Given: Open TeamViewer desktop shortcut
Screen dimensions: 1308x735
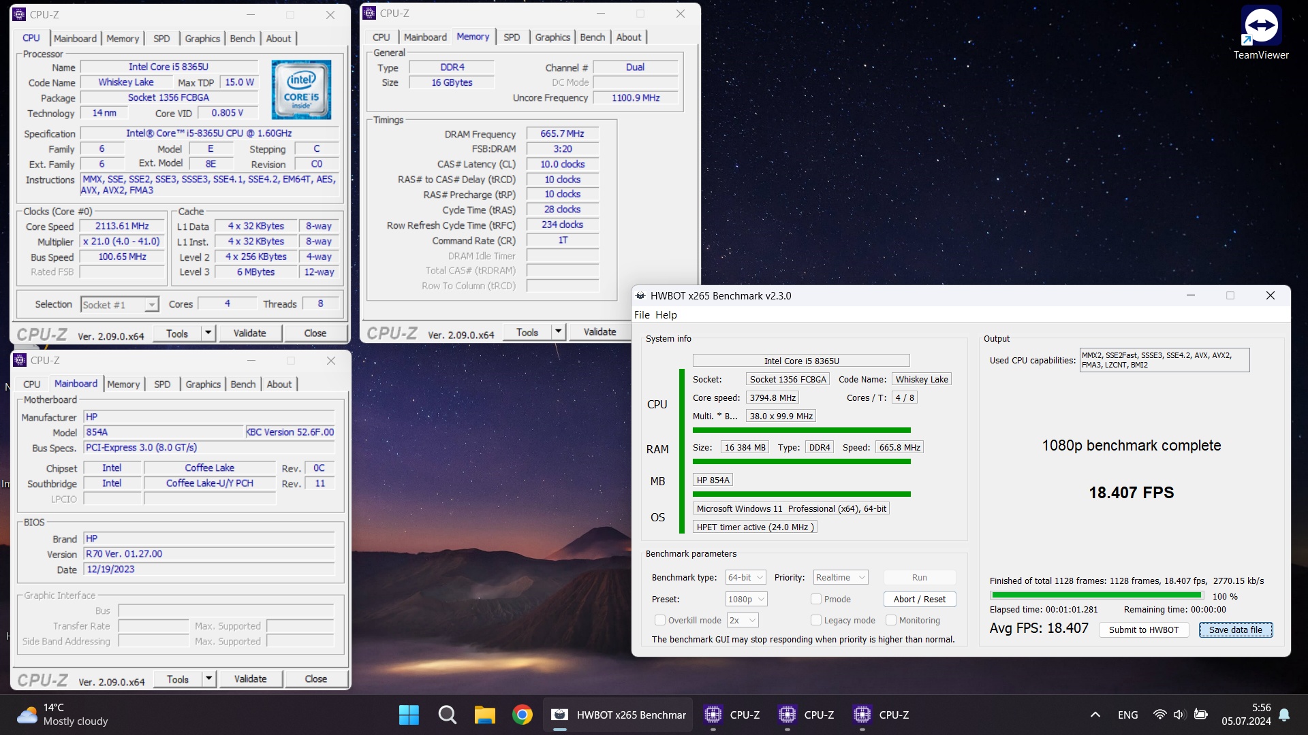Looking at the screenshot, I should [x=1260, y=33].
